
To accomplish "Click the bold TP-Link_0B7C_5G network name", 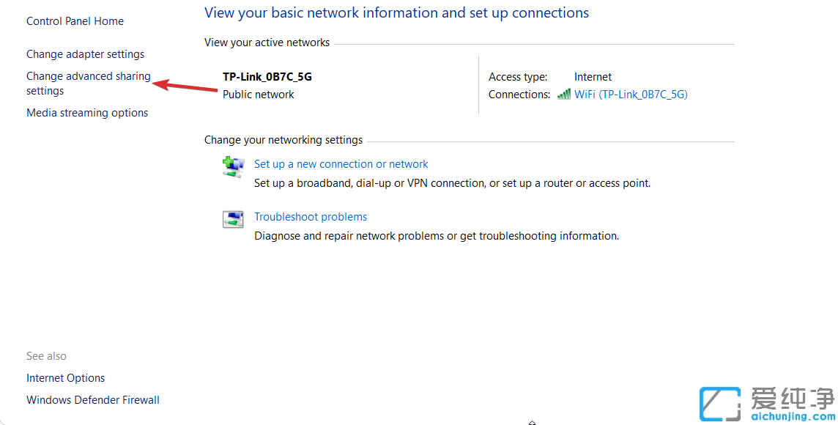I will [x=267, y=77].
